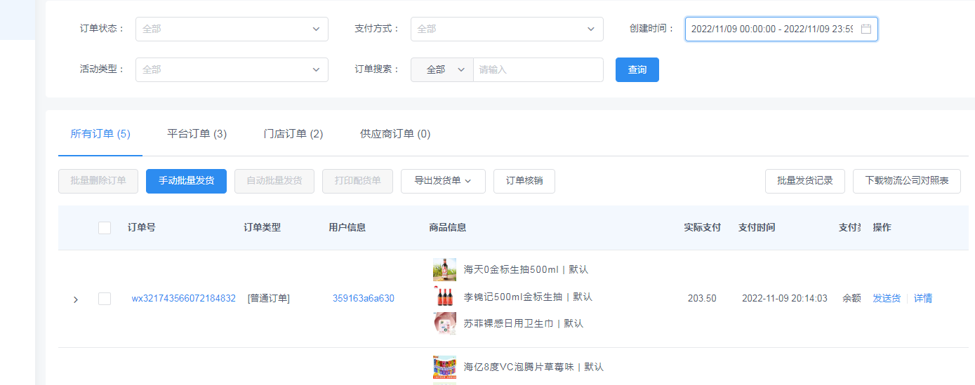Click 手动批量发货 button
The height and width of the screenshot is (385, 975).
click(186, 180)
